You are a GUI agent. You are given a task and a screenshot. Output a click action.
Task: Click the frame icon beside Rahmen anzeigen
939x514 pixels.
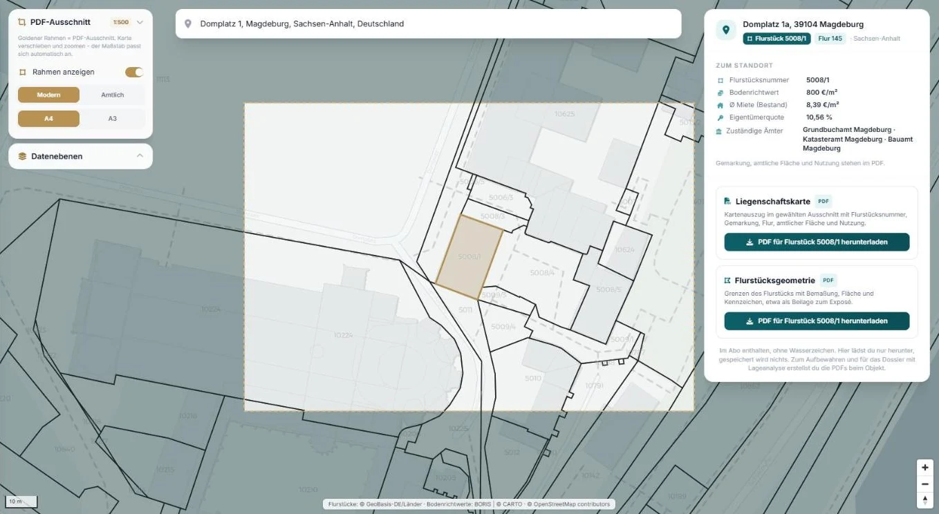coord(22,72)
